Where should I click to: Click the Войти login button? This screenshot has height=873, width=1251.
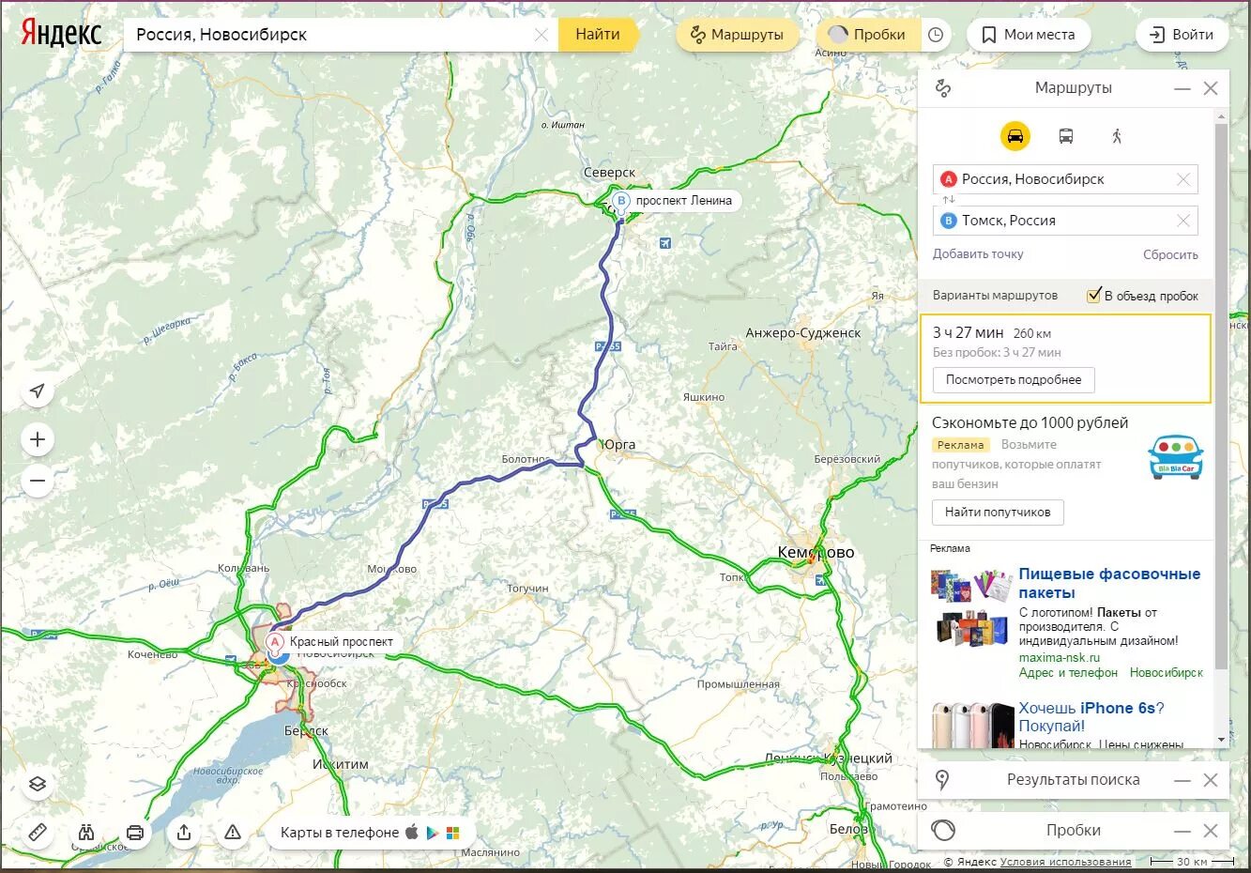1182,35
